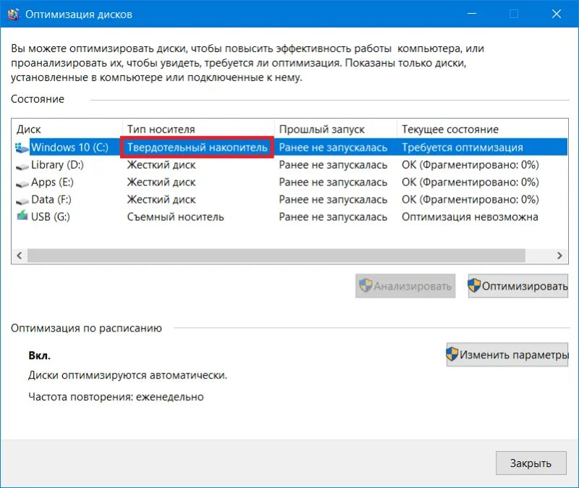579x488 pixels.
Task: Click the Закрыть button
Action: pyautogui.click(x=531, y=463)
